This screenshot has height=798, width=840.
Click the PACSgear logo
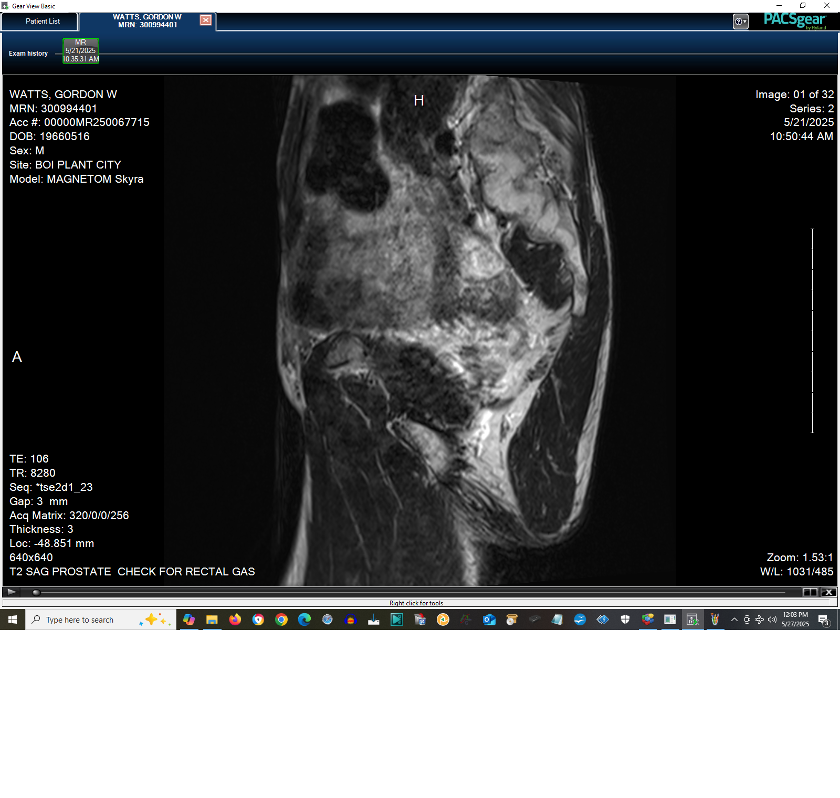coord(794,20)
